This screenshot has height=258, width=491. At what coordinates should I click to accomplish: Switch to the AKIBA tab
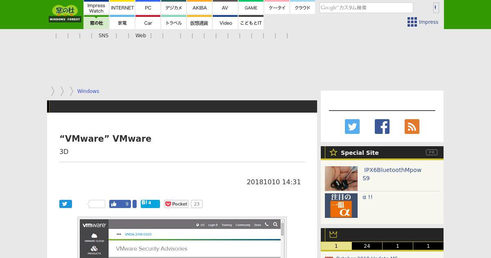pyautogui.click(x=200, y=8)
